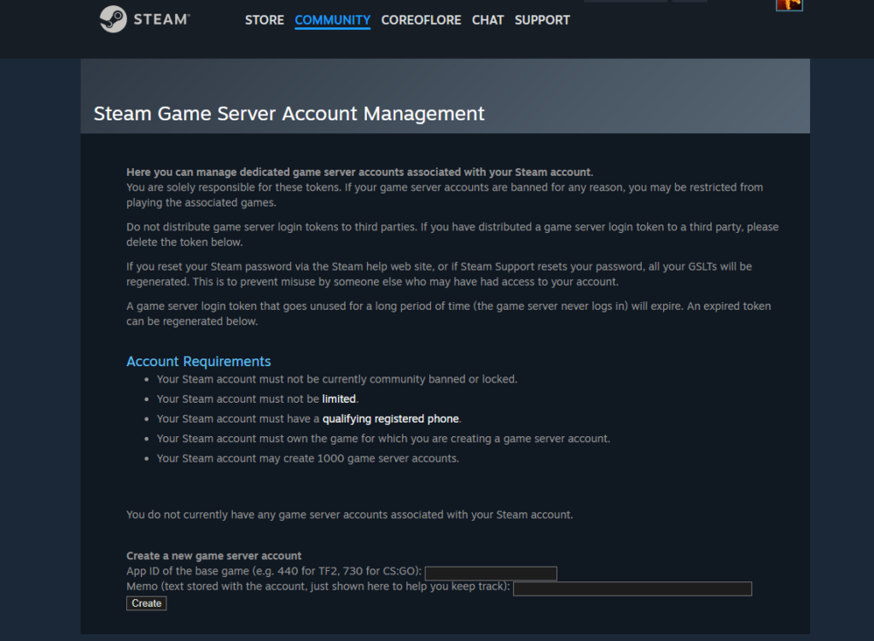Open the COREOFLORE profile menu
This screenshot has width=874, height=641.
(x=421, y=20)
